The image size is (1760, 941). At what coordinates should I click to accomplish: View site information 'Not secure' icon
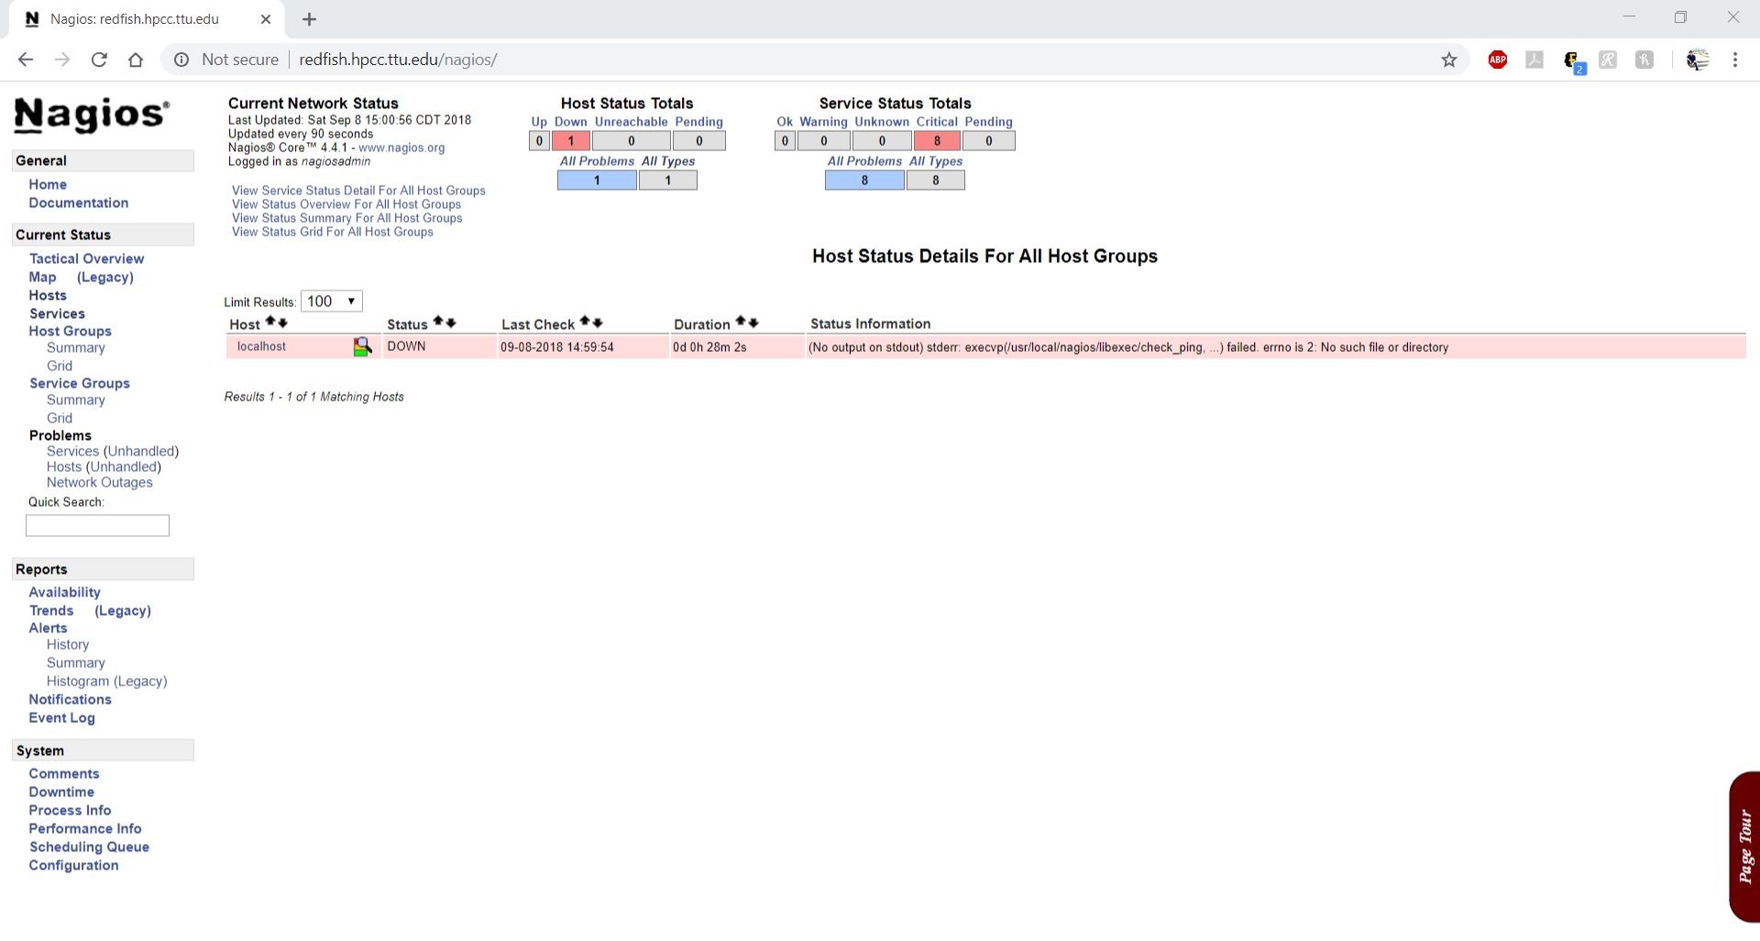click(181, 60)
